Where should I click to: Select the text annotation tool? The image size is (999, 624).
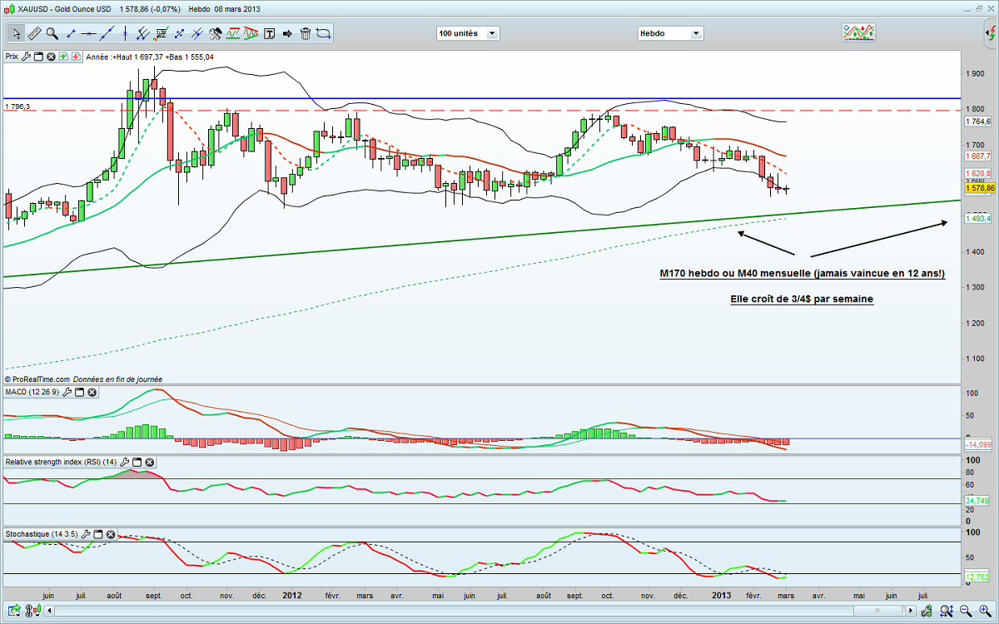(x=269, y=33)
